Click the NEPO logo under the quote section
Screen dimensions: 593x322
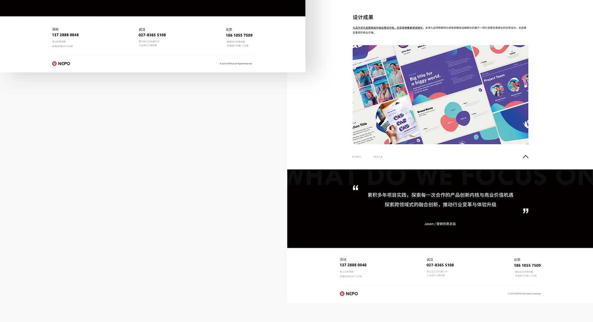pyautogui.click(x=349, y=293)
